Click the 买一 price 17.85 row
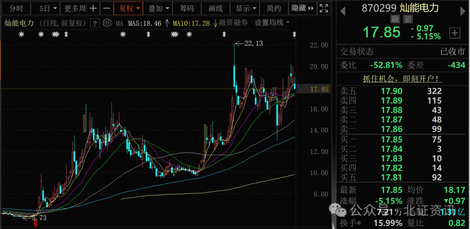 click(403, 139)
